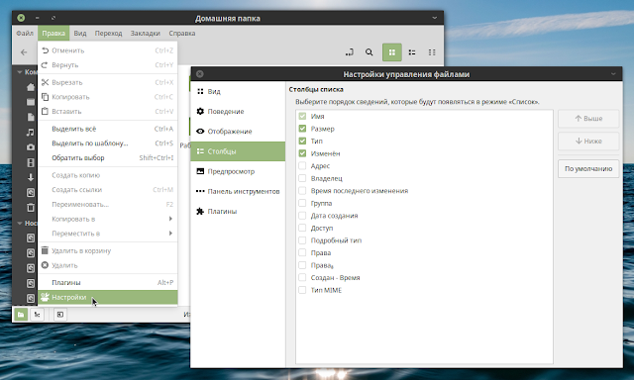Select Обратить выбор in the menu

(108, 158)
